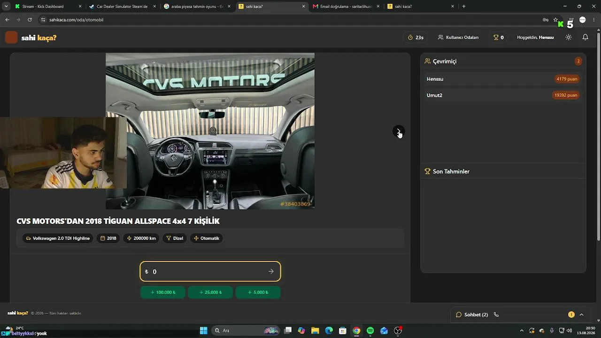
Task: Click the unread chat count badge
Action: (x=571, y=315)
